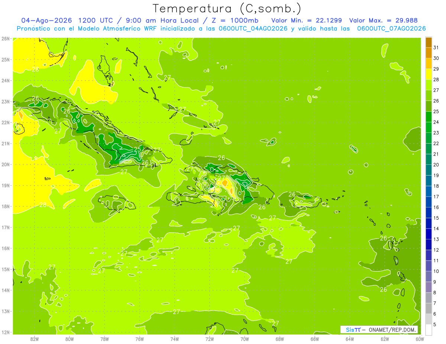Click the '19N' latitude axis label

tap(5, 186)
